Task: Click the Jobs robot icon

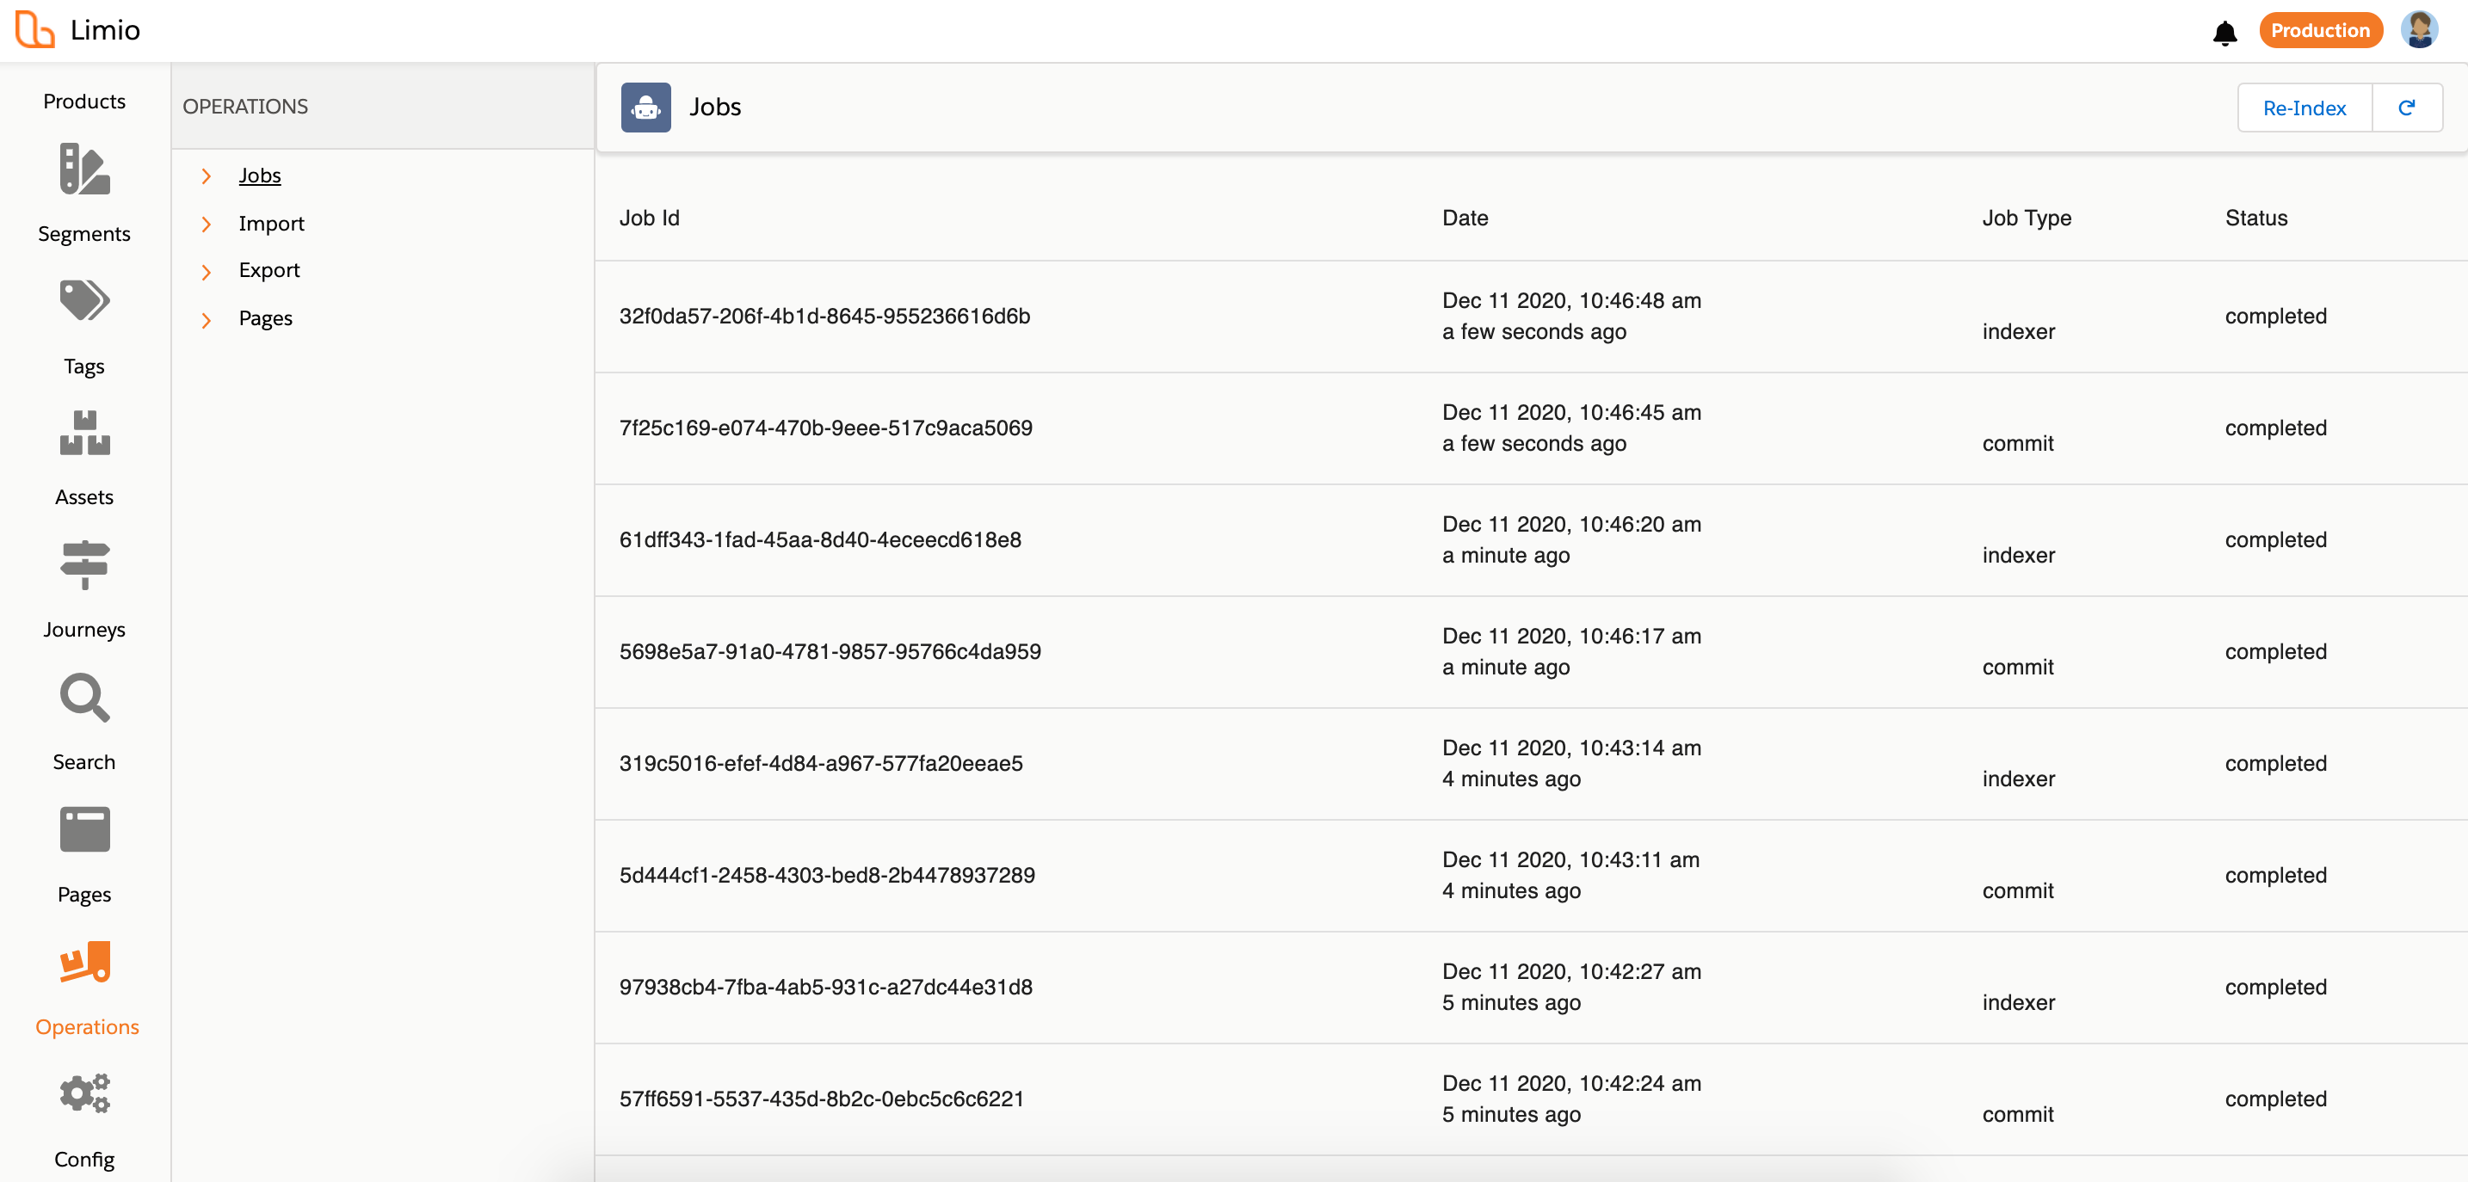Action: pos(645,107)
